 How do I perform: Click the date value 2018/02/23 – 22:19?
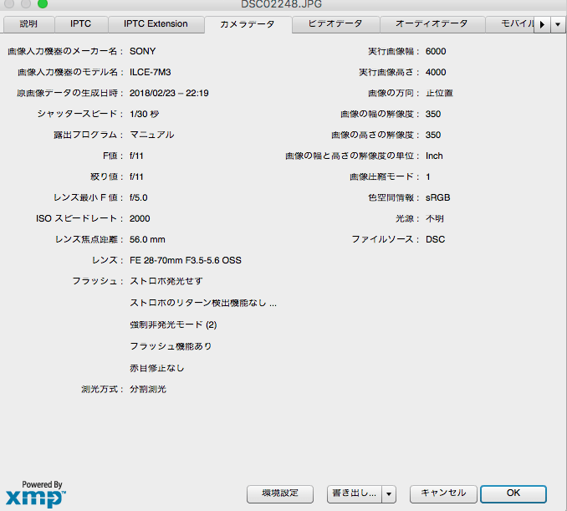(169, 94)
